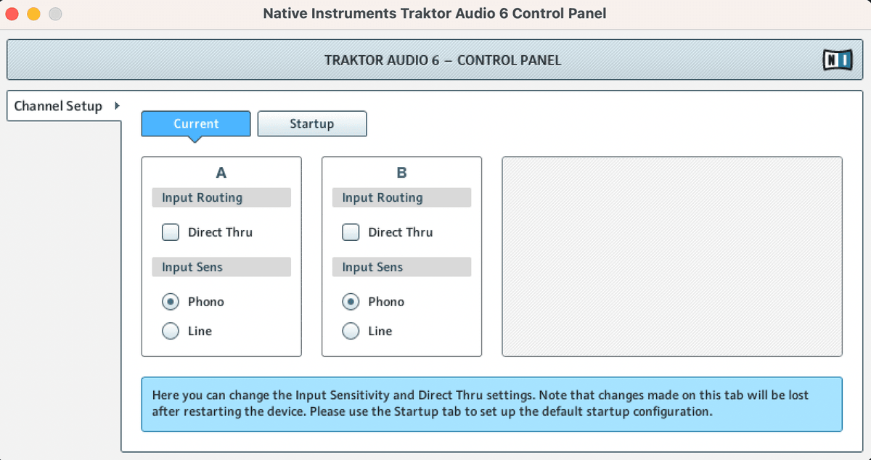Image resolution: width=871 pixels, height=460 pixels.
Task: Open the Channel Setup disclosure arrow
Action: (x=117, y=106)
